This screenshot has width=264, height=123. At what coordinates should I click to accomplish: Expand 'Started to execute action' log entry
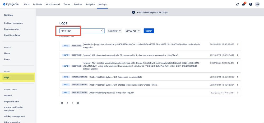tap(238, 85)
